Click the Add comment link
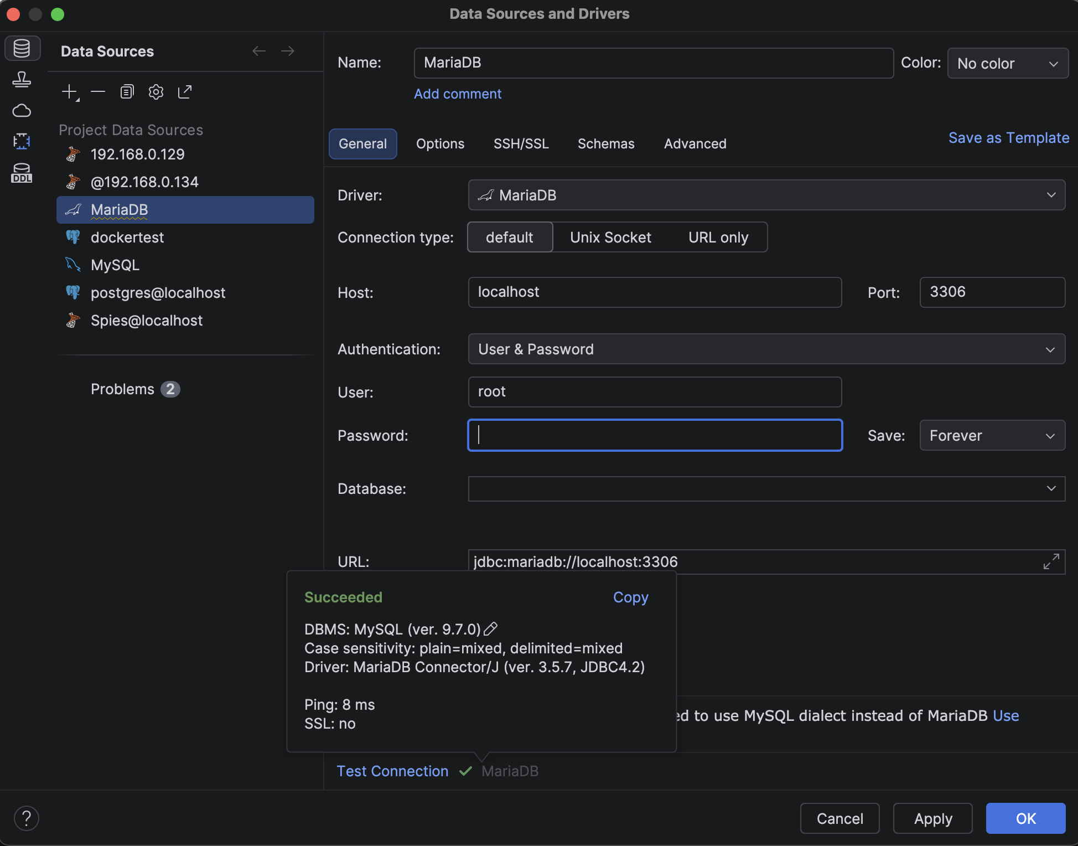The height and width of the screenshot is (846, 1078). [458, 94]
